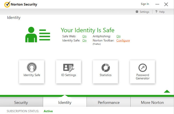Open Help text link

tap(162, 12)
